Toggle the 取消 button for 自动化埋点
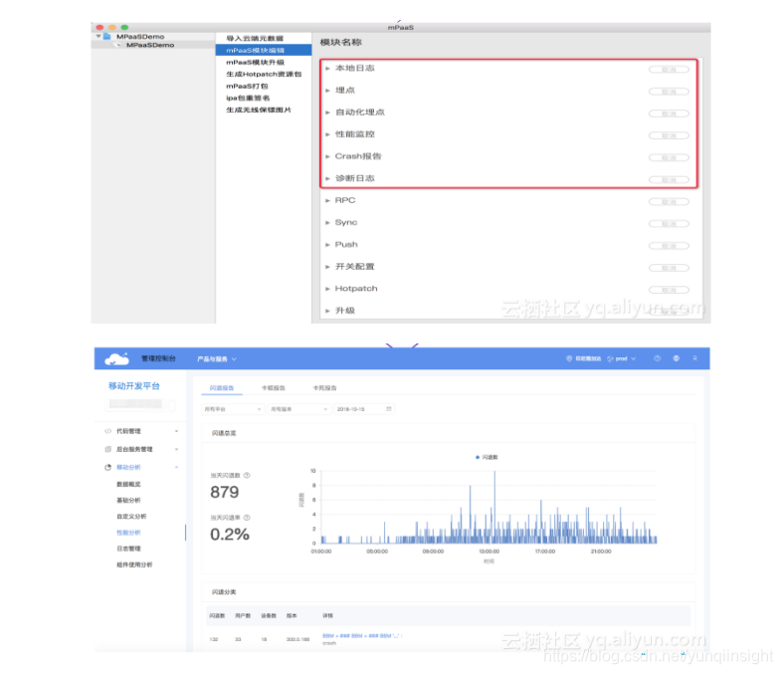The image size is (783, 674). click(669, 113)
